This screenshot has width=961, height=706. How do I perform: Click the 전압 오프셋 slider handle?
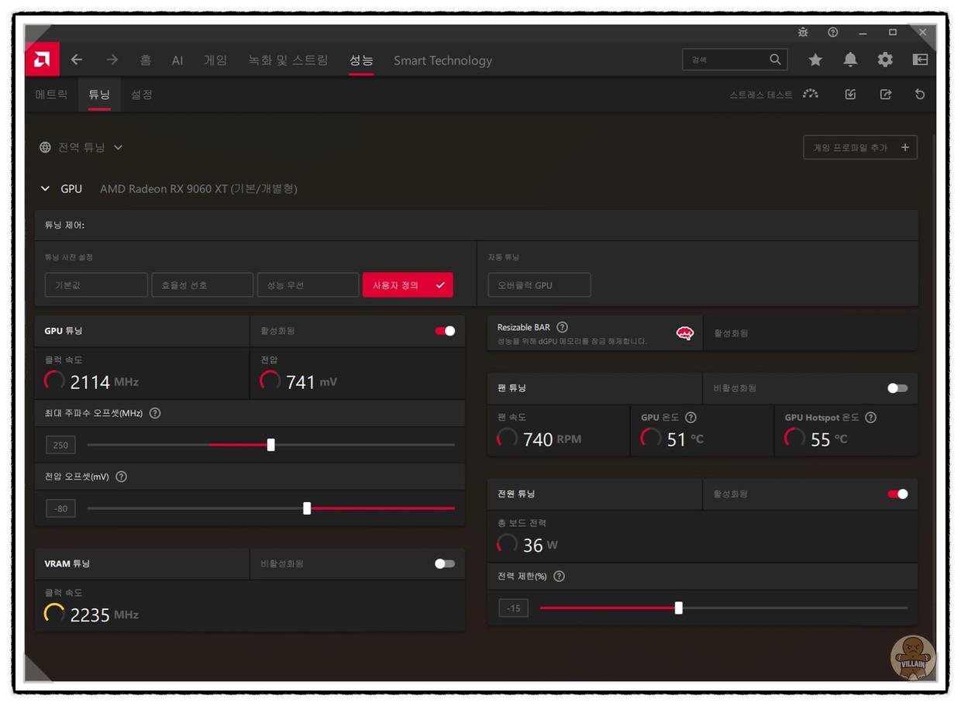(307, 508)
